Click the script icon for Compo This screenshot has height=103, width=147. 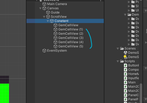[126, 70]
